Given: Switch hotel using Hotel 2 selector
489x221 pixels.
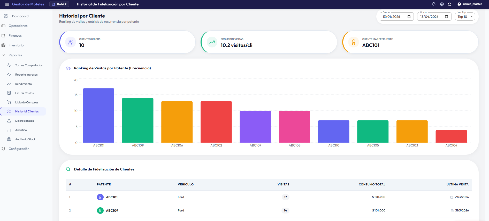Looking at the screenshot, I should coord(59,4).
